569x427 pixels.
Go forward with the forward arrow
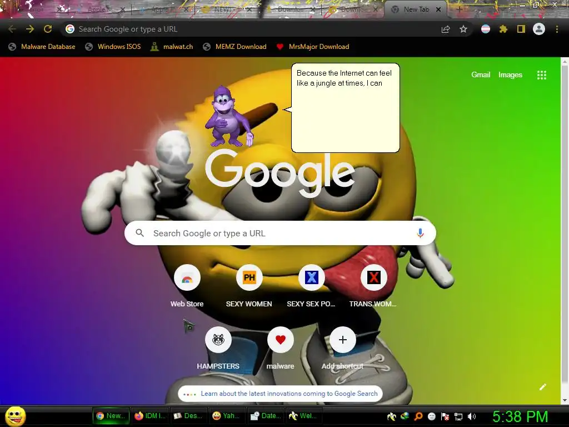(x=30, y=29)
